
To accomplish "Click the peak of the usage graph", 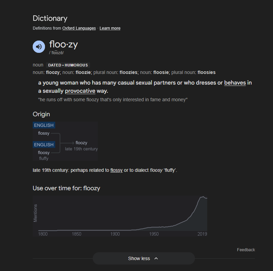I will point(203,197).
